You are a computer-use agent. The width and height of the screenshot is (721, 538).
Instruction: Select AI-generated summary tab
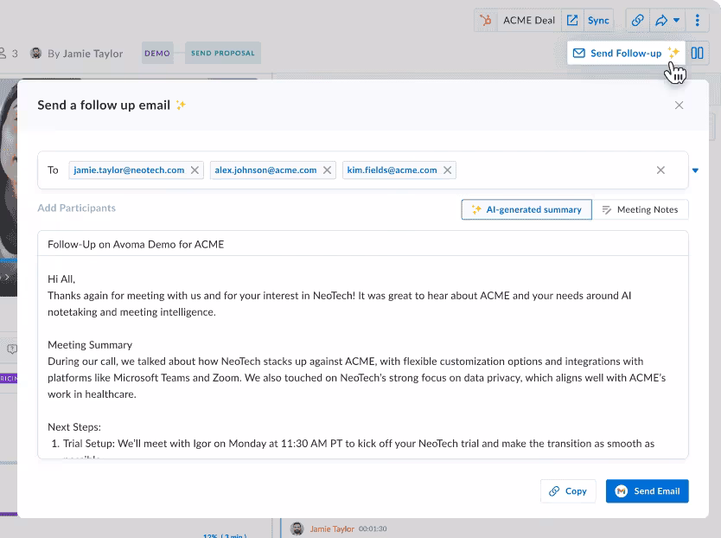[526, 209]
